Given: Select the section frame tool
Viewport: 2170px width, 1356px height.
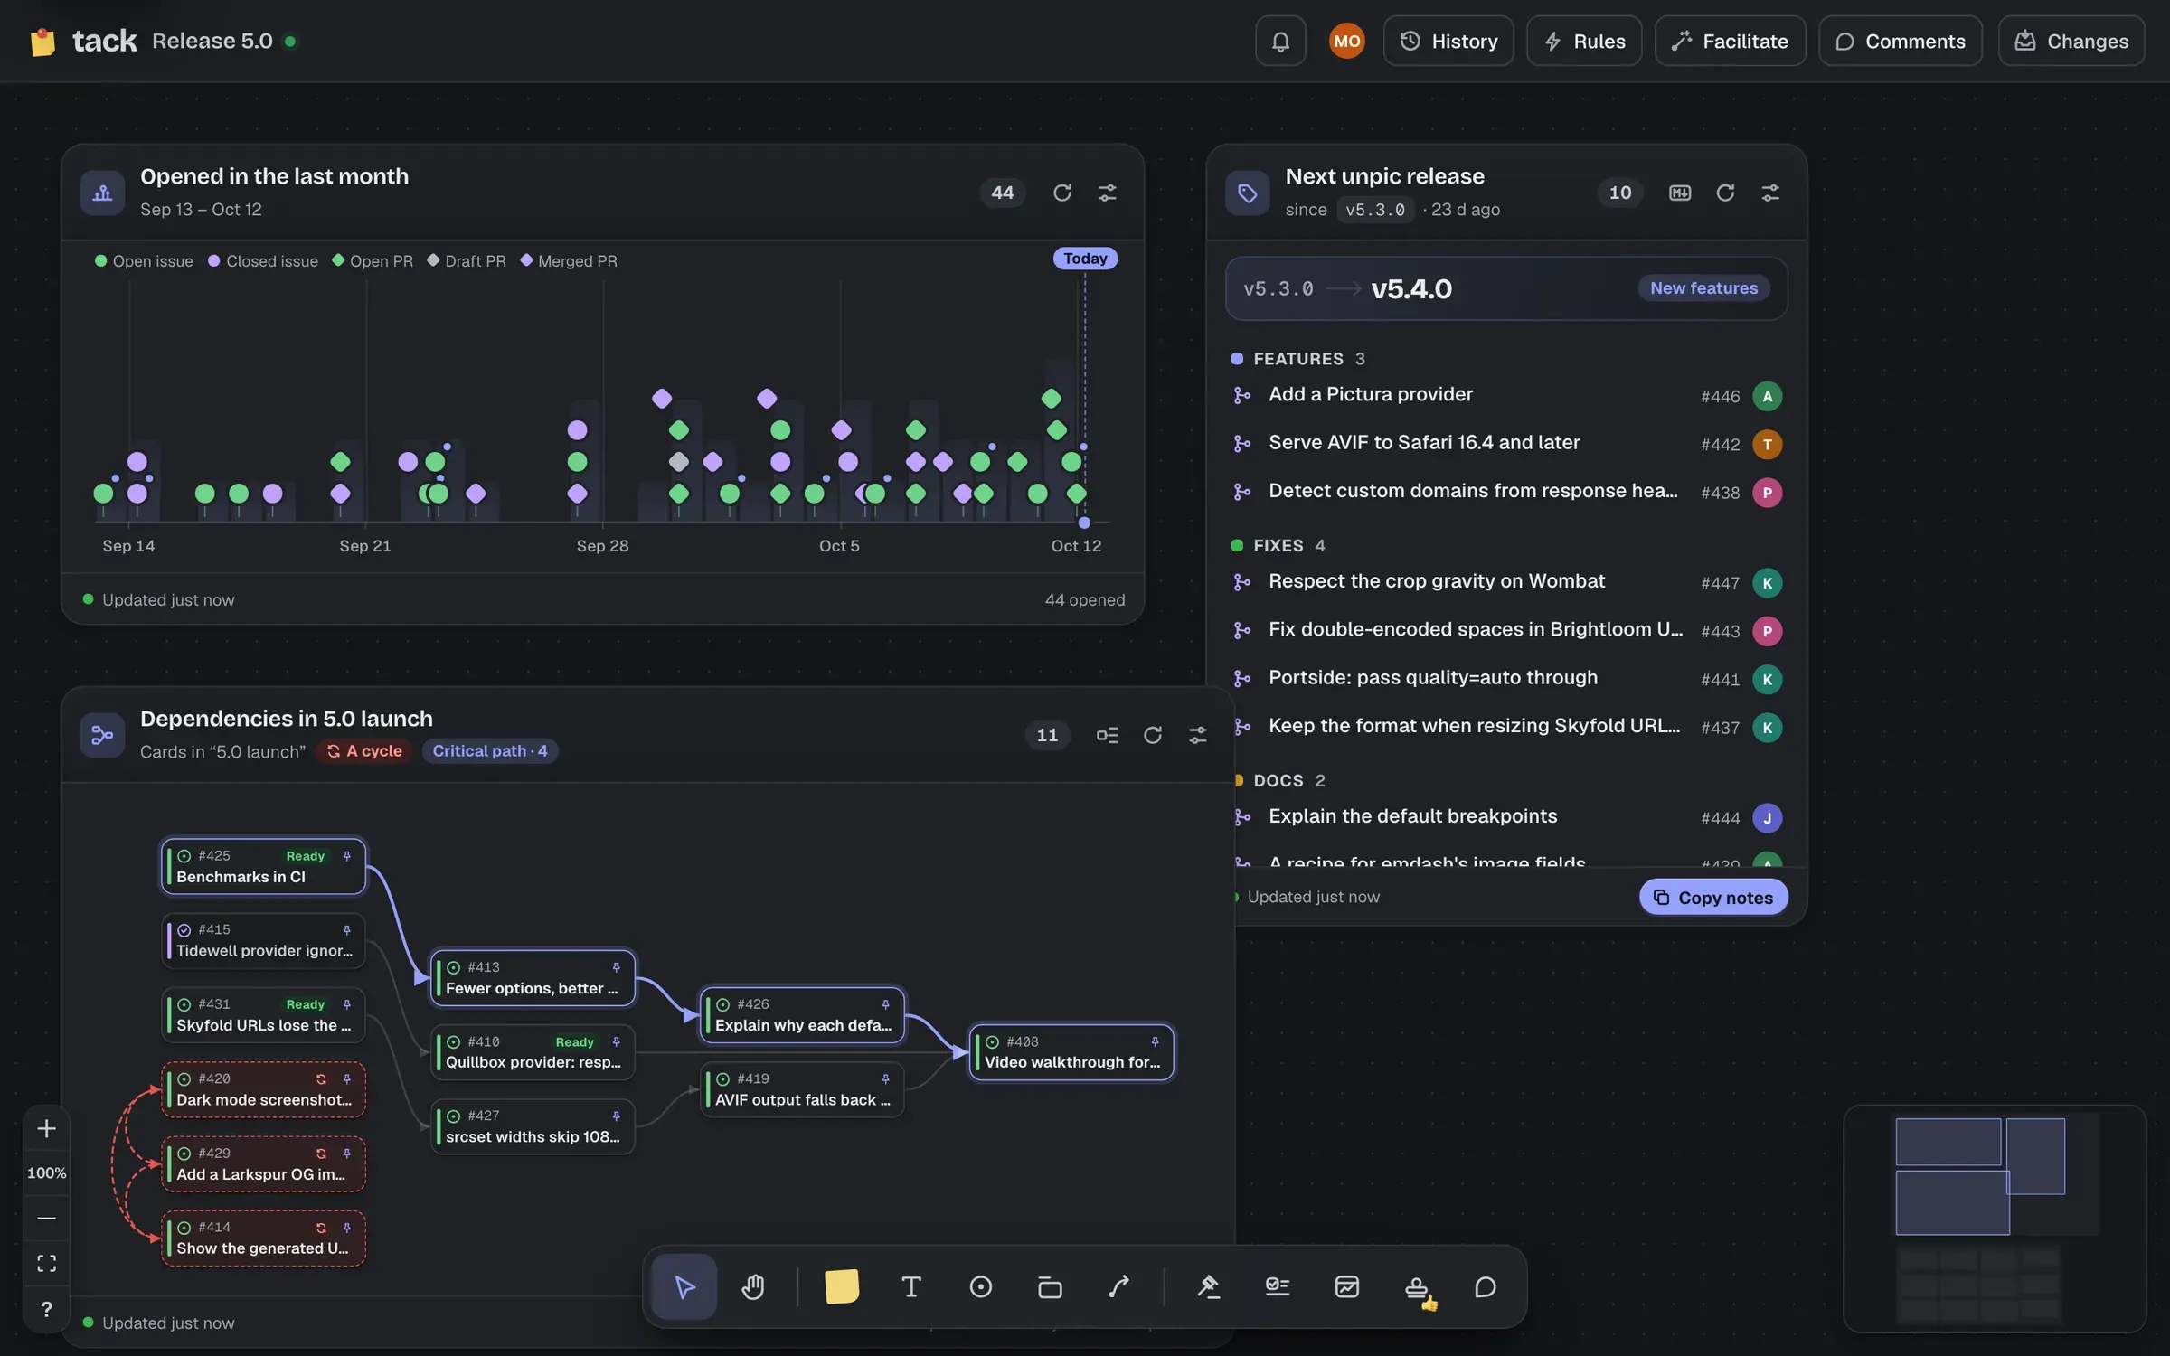Looking at the screenshot, I should tap(1050, 1286).
